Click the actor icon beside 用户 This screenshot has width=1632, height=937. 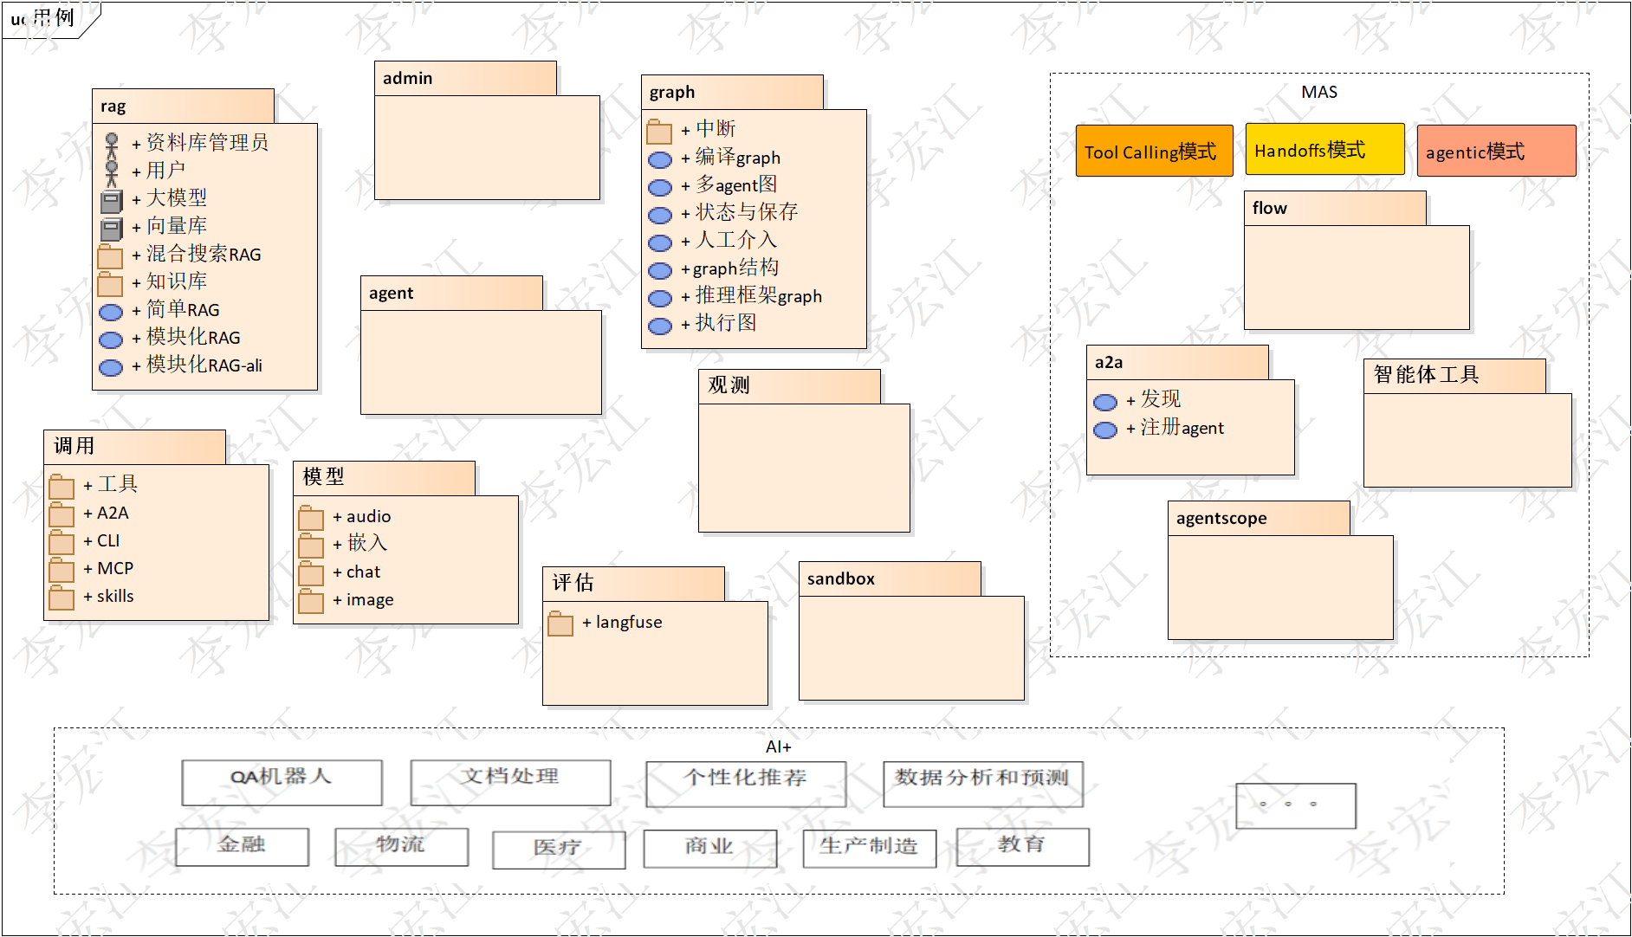pos(111,173)
